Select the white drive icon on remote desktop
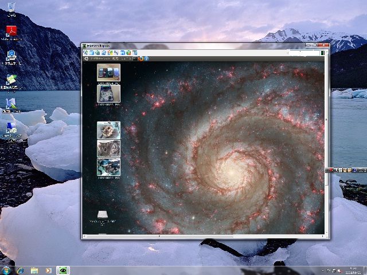This screenshot has height=275, width=367. 103,214
